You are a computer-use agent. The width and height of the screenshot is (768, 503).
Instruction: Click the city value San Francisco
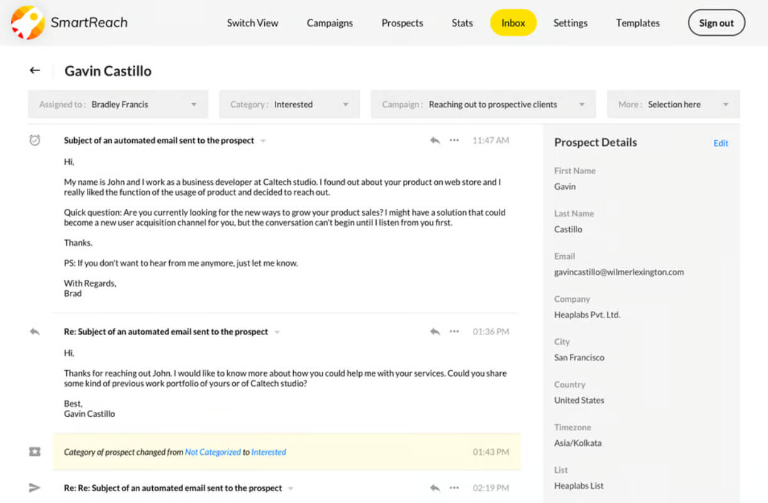(579, 358)
